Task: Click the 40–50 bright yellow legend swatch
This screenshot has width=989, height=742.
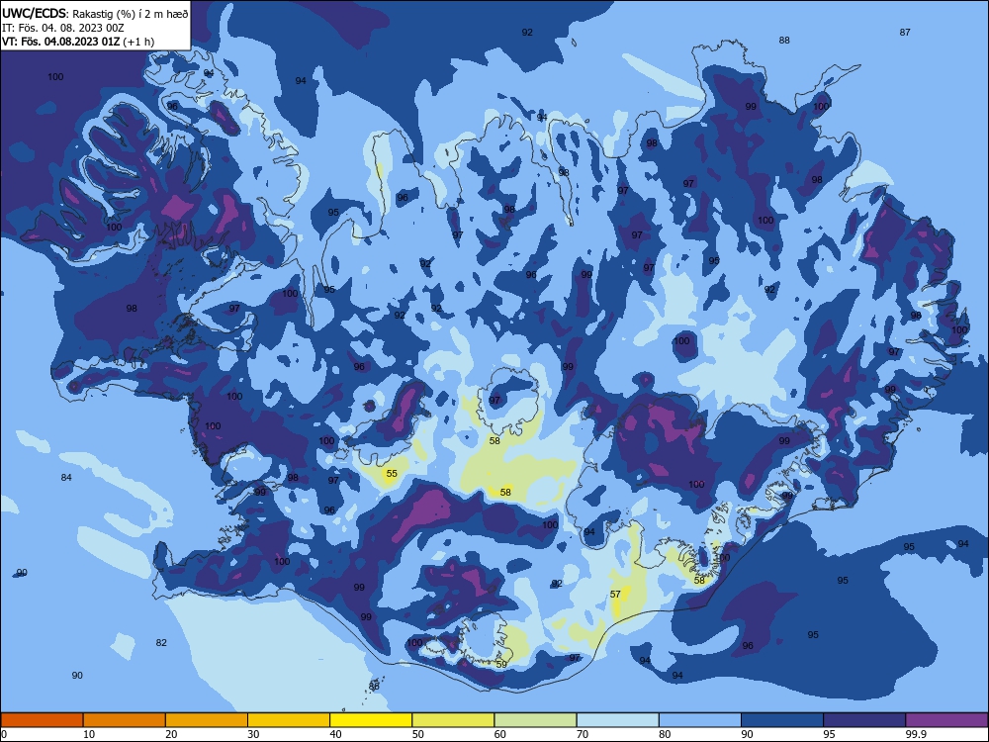Action: (x=371, y=720)
